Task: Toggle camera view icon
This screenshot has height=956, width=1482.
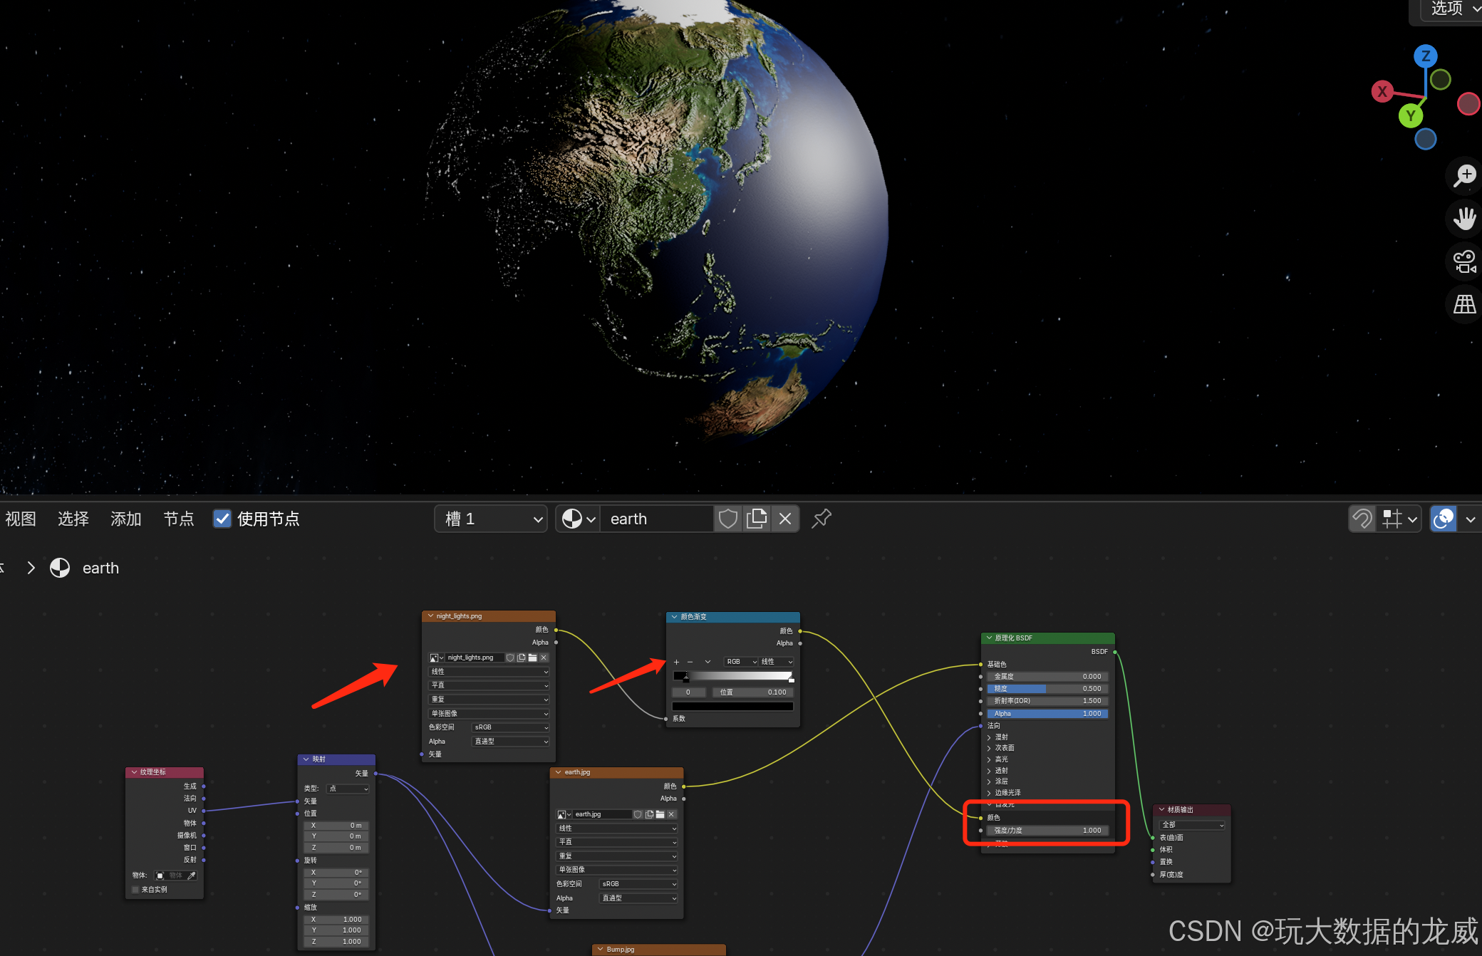Action: tap(1465, 261)
